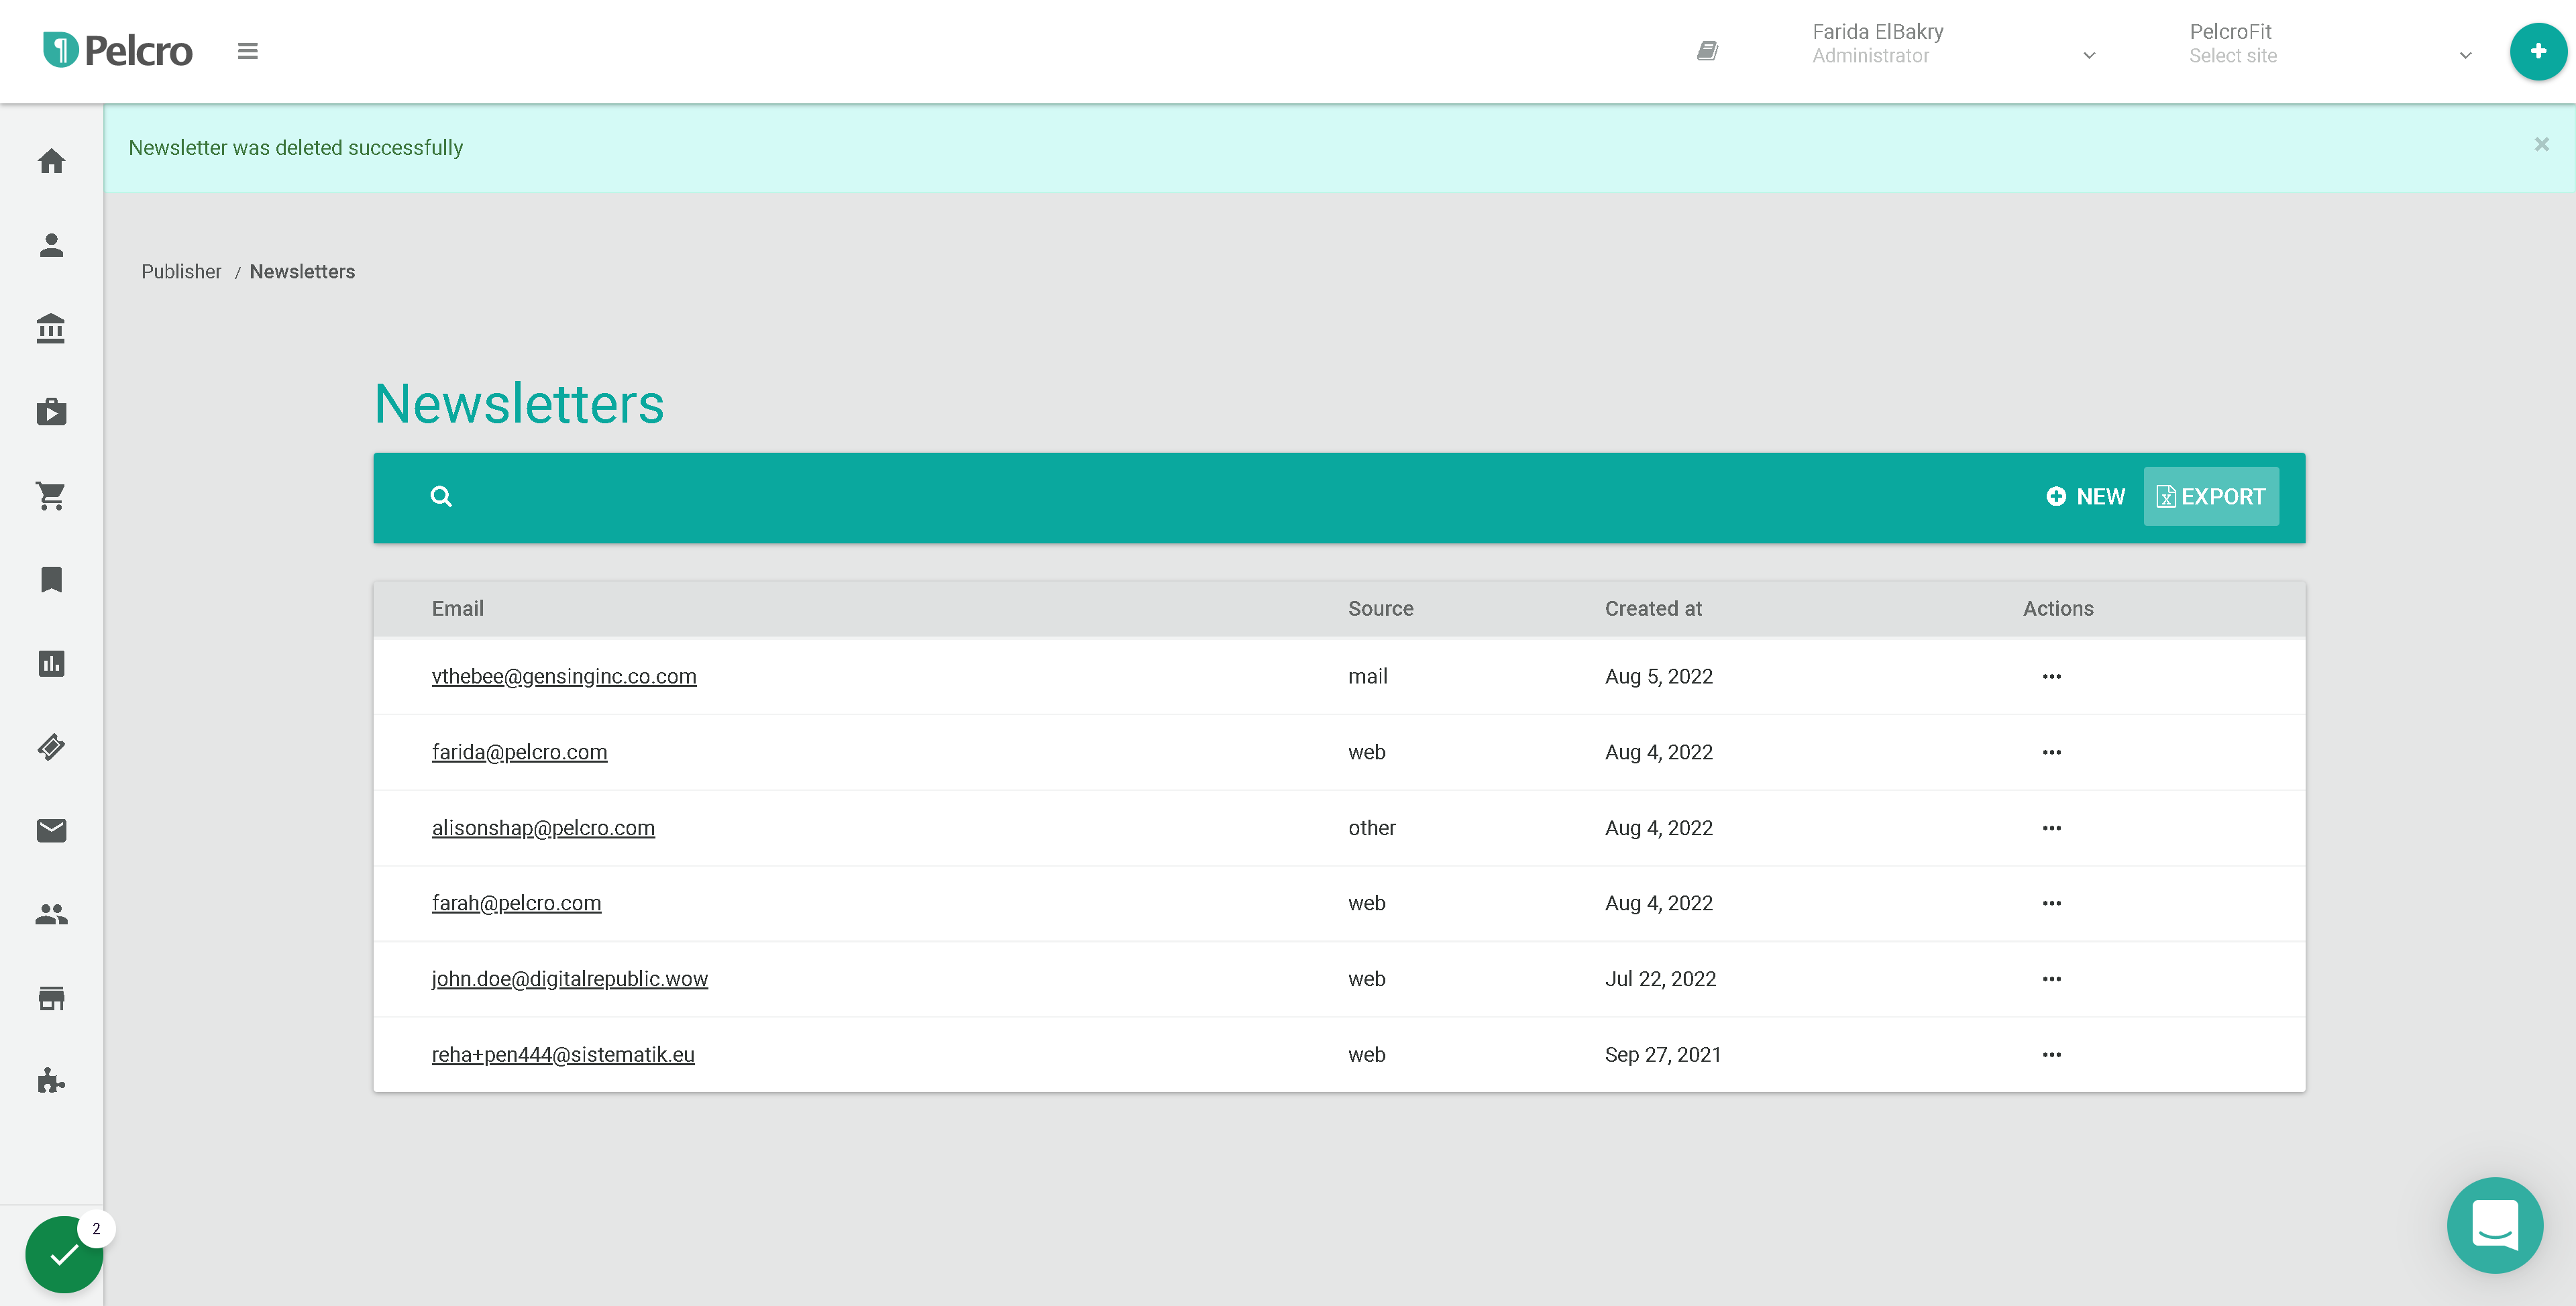Open actions menu for farida@pelcro.com row
The height and width of the screenshot is (1306, 2576).
(2051, 752)
